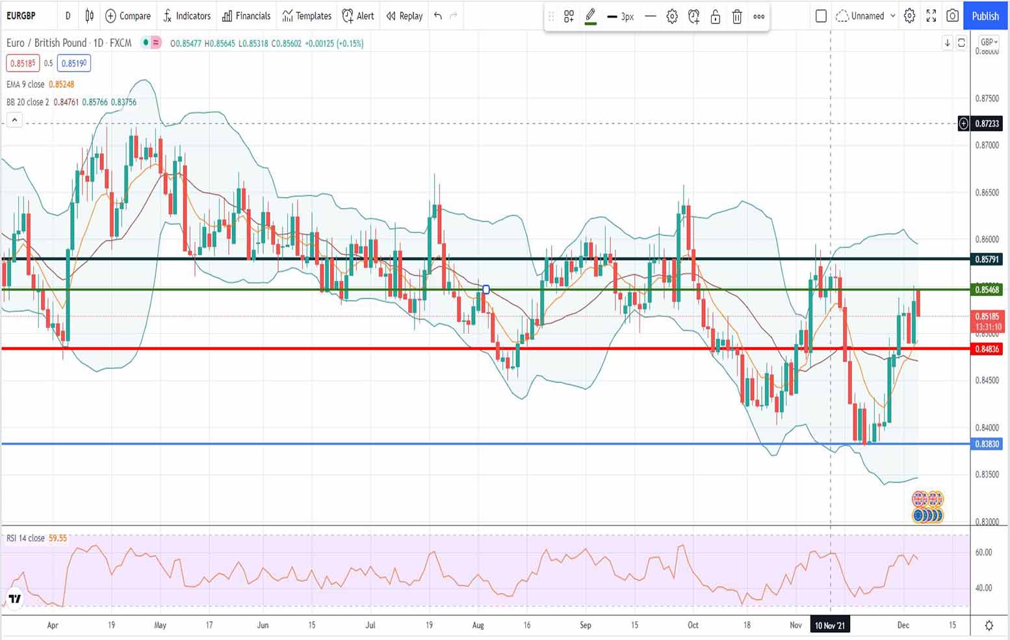Select the 10 Nov '21 marker on time axis
This screenshot has width=1010, height=640.
(x=831, y=624)
